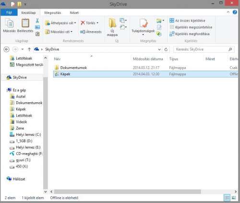Open Megosztott terület in navigation pane

point(26,65)
